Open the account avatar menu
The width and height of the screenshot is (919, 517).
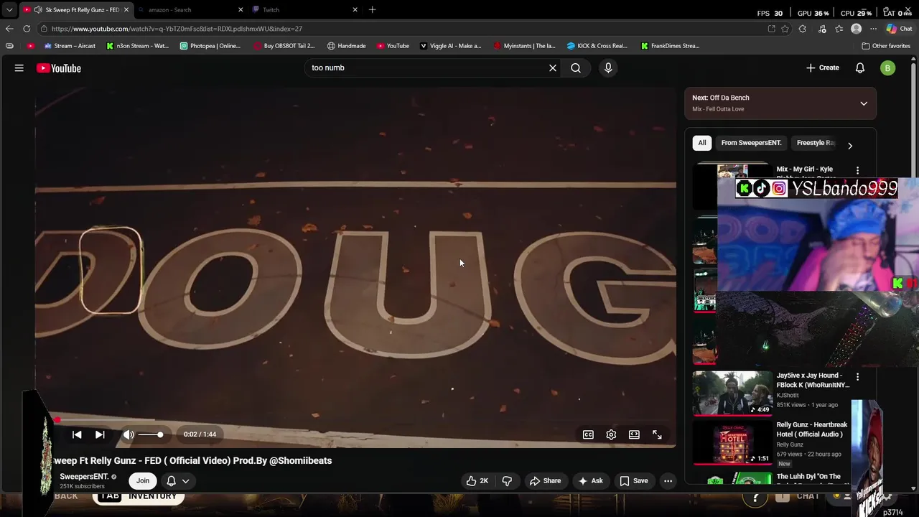[x=888, y=68]
